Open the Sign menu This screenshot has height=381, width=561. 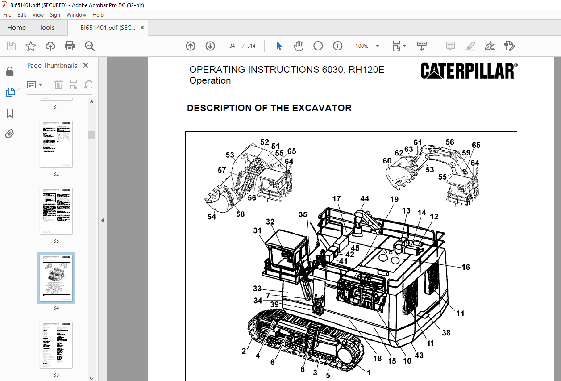pyautogui.click(x=55, y=15)
